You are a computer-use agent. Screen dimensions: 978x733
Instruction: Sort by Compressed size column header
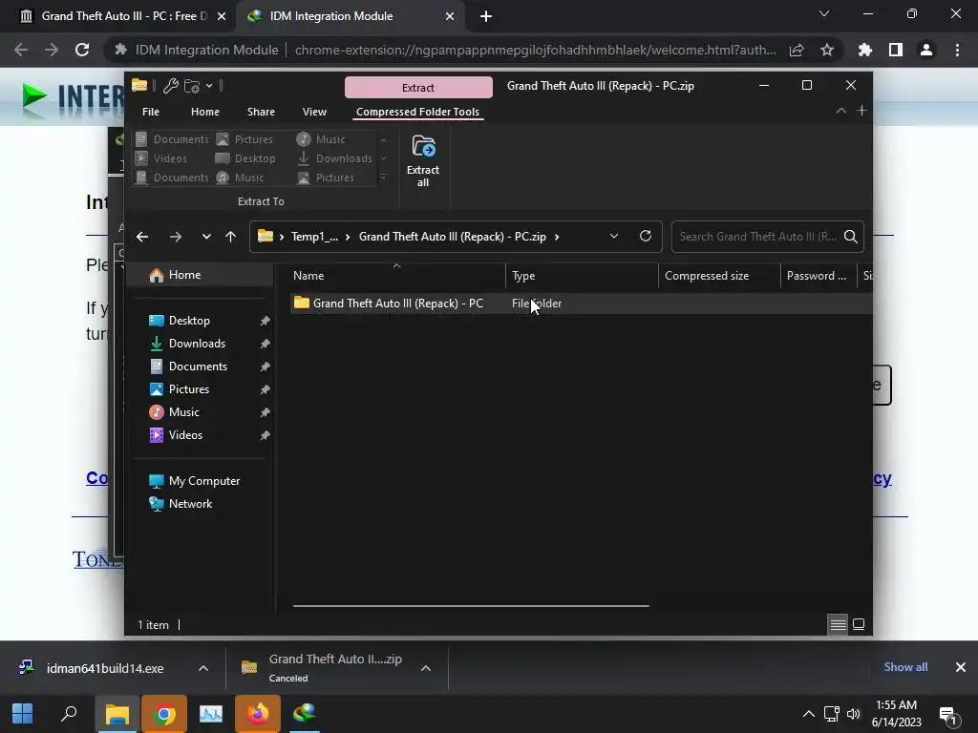(719, 276)
